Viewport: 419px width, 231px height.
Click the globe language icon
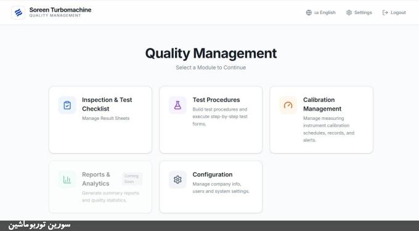[x=309, y=12]
